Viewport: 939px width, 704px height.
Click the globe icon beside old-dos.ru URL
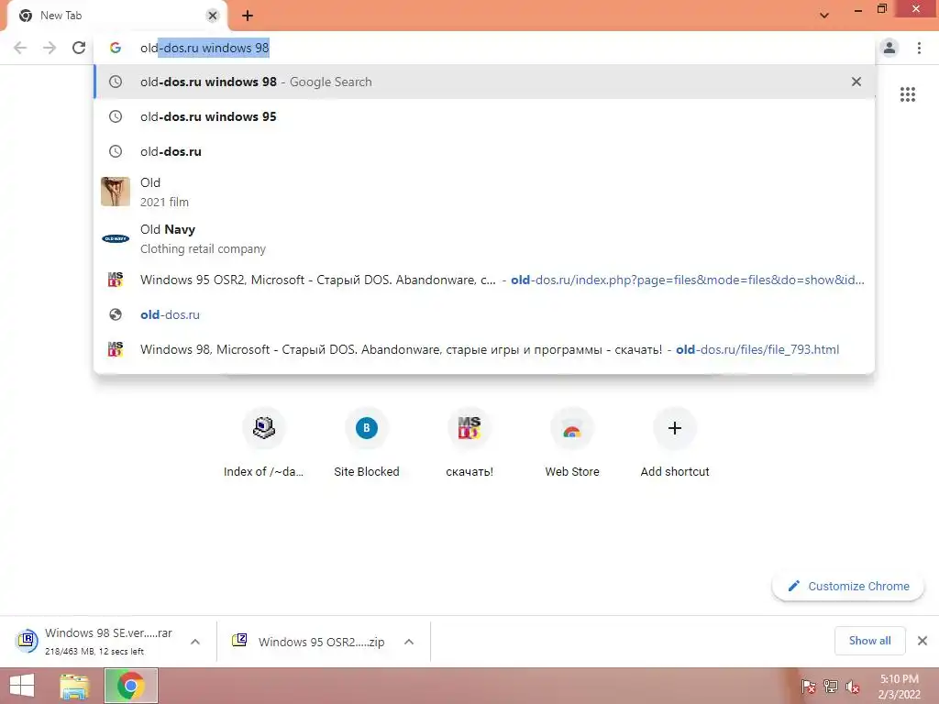(116, 314)
